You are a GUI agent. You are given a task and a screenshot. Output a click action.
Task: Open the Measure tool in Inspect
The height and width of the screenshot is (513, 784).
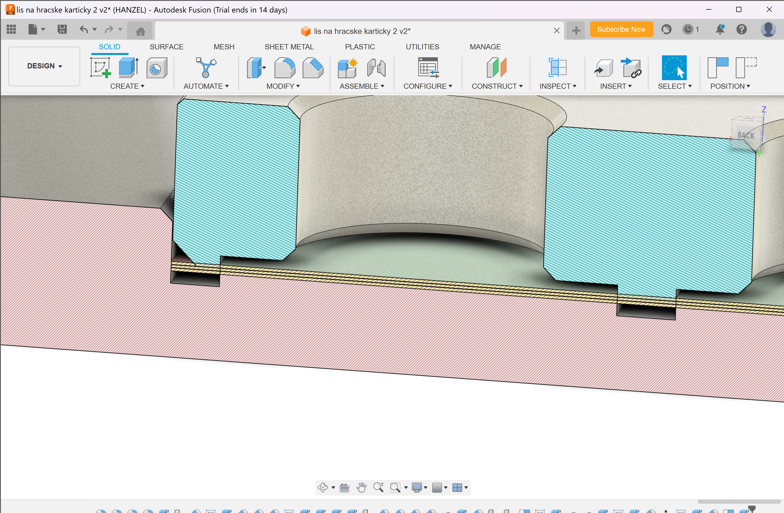557,67
